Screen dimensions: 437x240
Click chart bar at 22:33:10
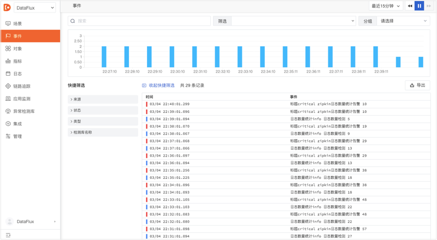coord(240,57)
